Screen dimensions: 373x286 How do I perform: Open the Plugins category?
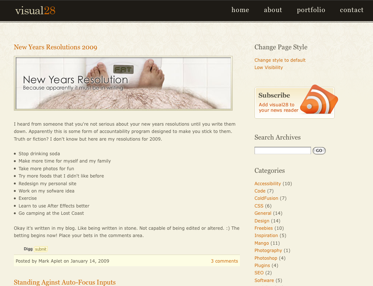(262, 266)
